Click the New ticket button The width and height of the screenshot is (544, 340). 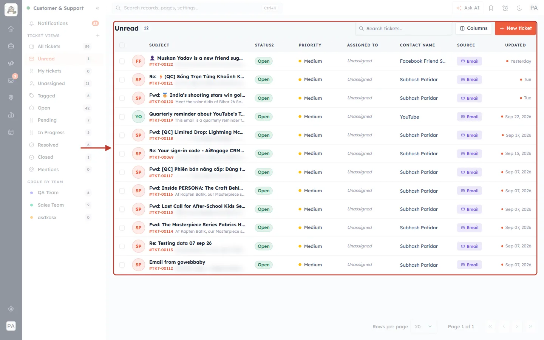(515, 28)
